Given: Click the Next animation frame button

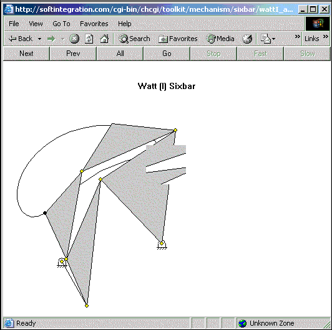Looking at the screenshot, I should [26, 54].
